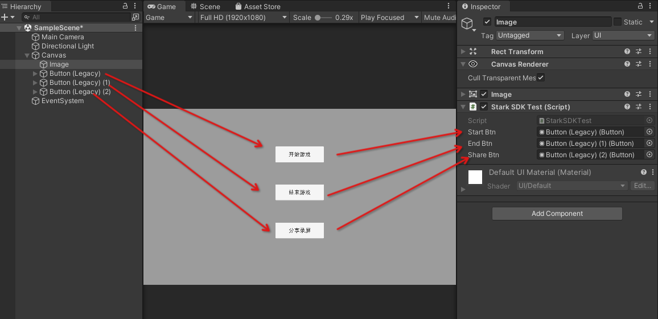658x319 pixels.
Task: Open the UI/Default Shader dropdown
Action: tap(572, 186)
